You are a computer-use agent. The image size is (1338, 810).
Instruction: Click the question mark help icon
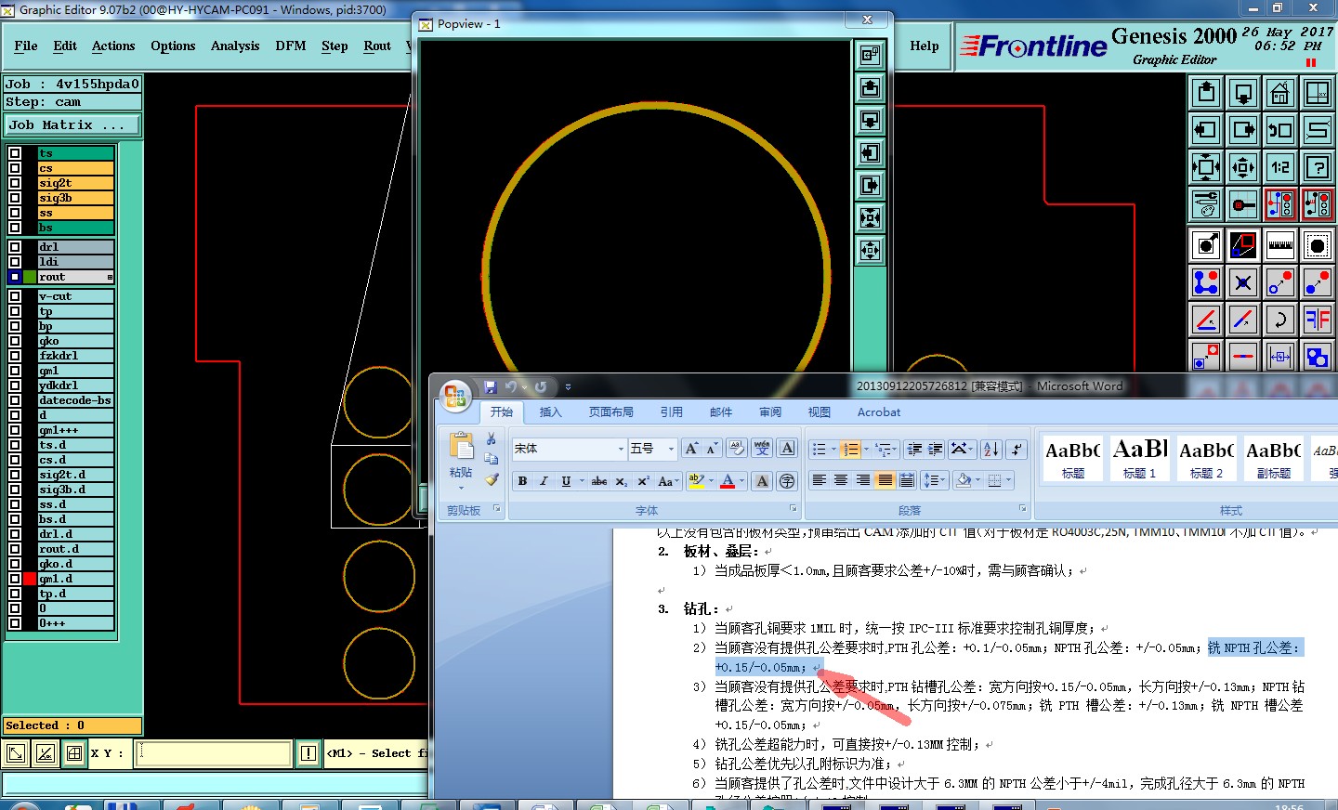pos(1318,167)
